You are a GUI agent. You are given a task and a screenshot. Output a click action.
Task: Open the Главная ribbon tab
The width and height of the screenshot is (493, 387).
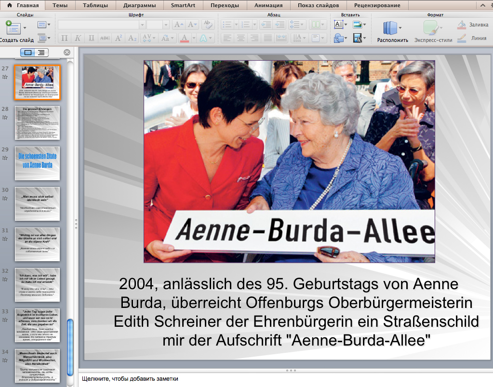[23, 5]
